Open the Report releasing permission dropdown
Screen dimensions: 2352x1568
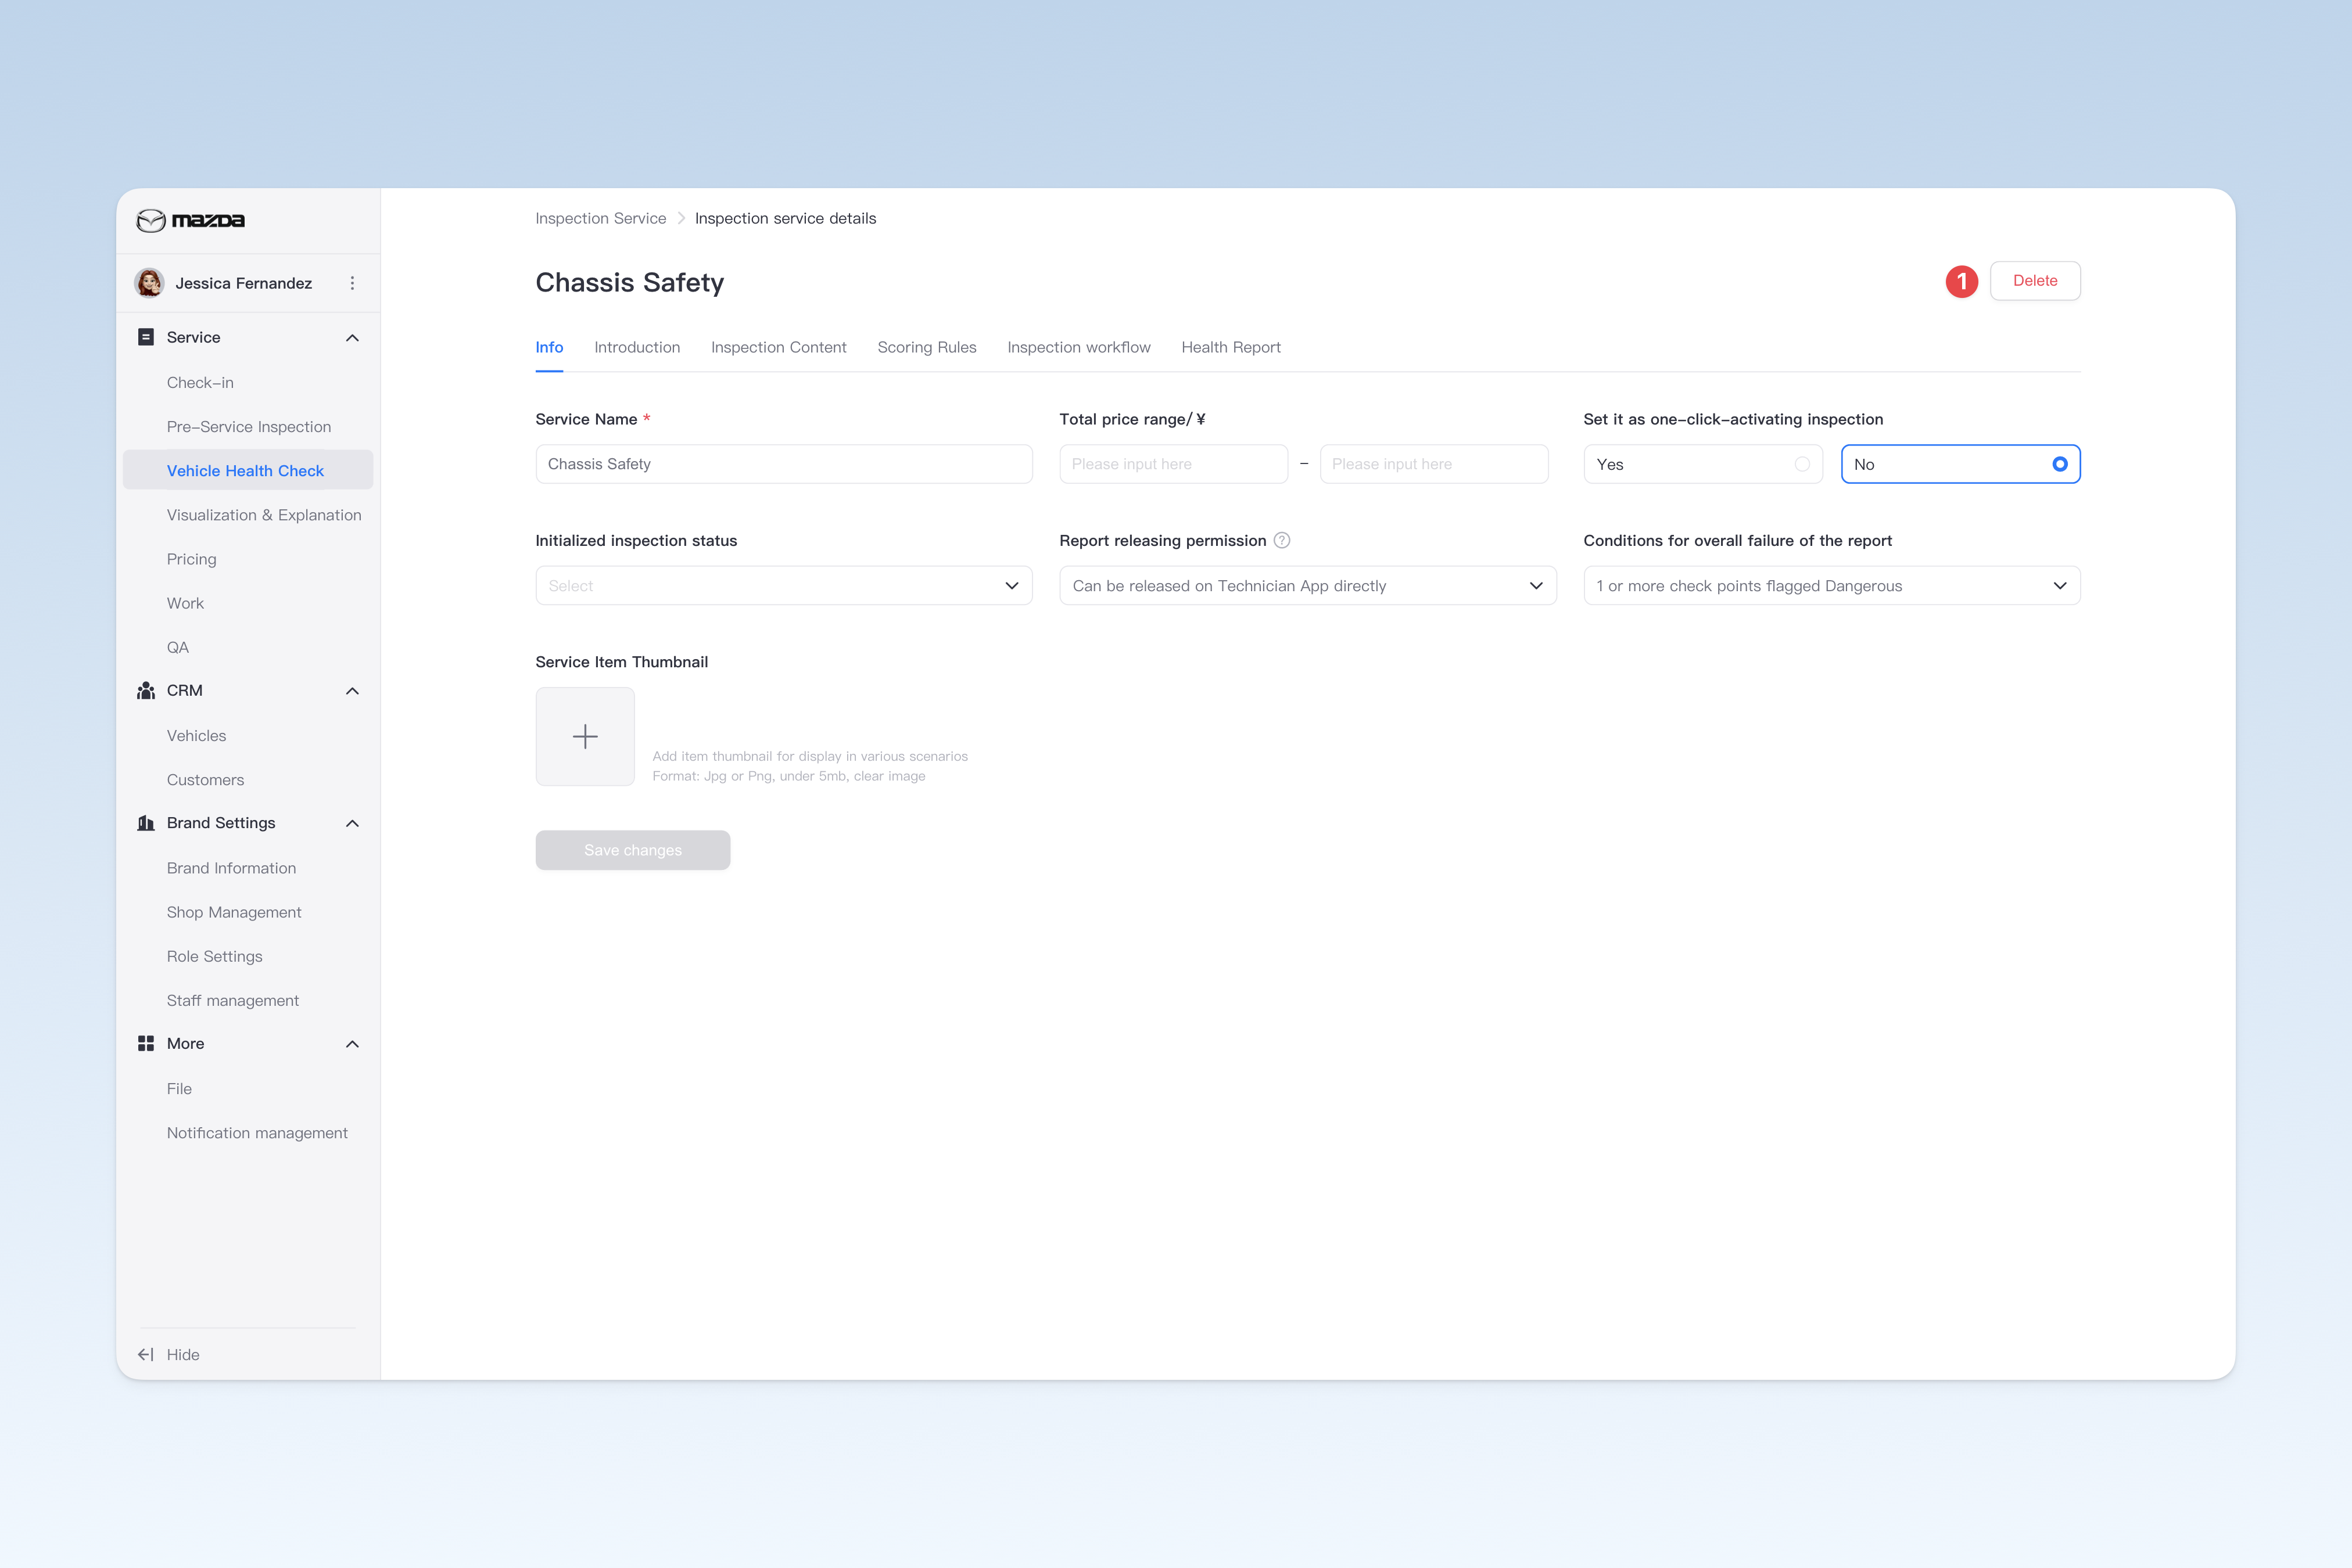(x=1307, y=585)
